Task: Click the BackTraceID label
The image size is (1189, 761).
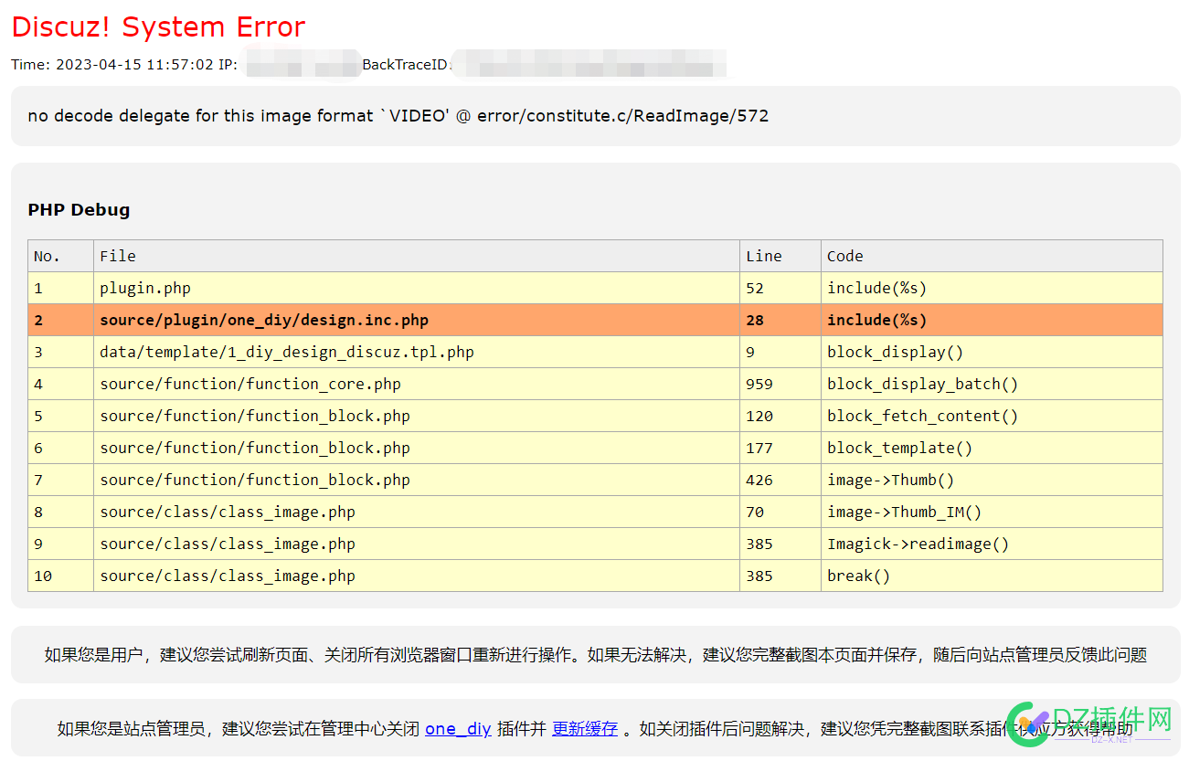Action: tap(406, 65)
